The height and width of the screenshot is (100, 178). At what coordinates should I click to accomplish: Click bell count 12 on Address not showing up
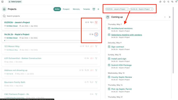pos(81,70)
